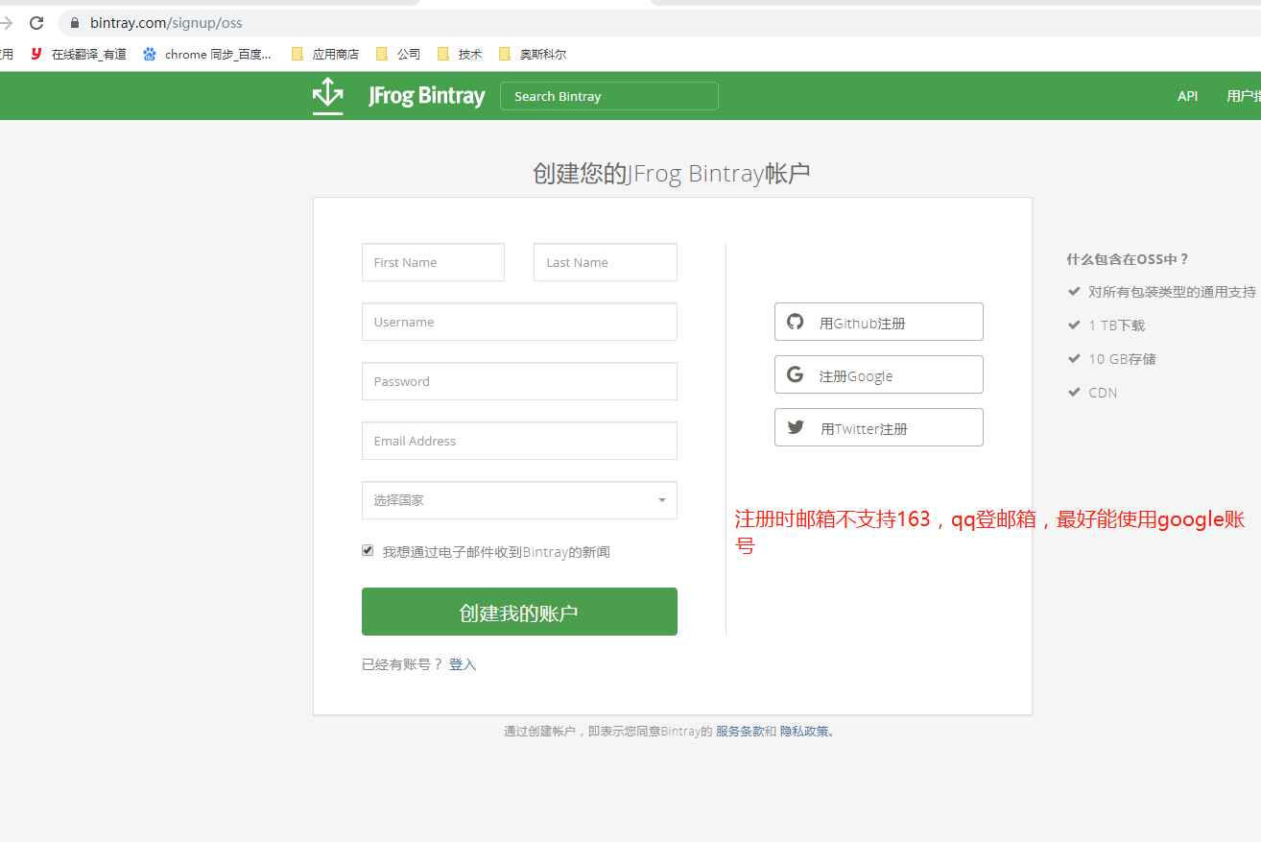The height and width of the screenshot is (842, 1261).
Task: Focus the Last Name field
Action: (606, 262)
